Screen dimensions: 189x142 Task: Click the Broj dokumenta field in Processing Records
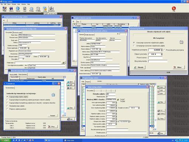[158, 61]
